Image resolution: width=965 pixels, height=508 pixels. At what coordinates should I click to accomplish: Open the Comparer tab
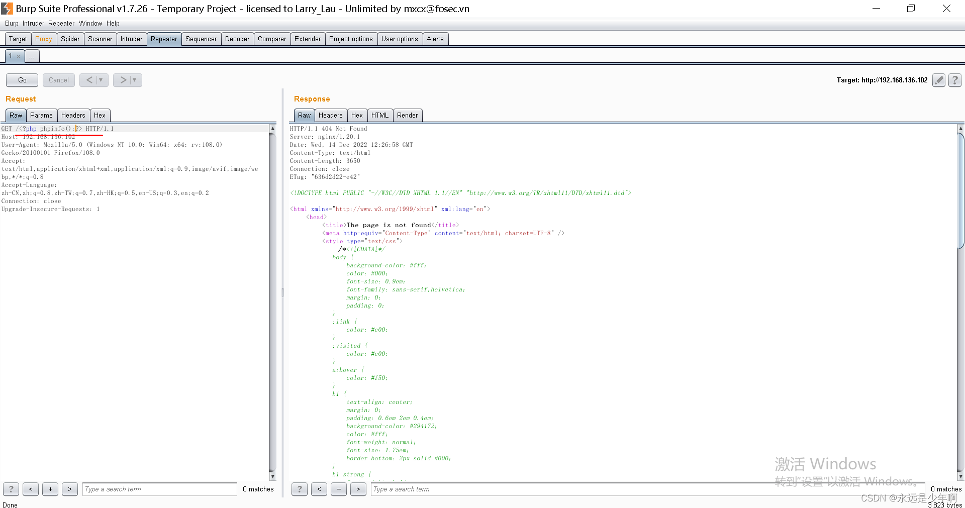(x=272, y=39)
